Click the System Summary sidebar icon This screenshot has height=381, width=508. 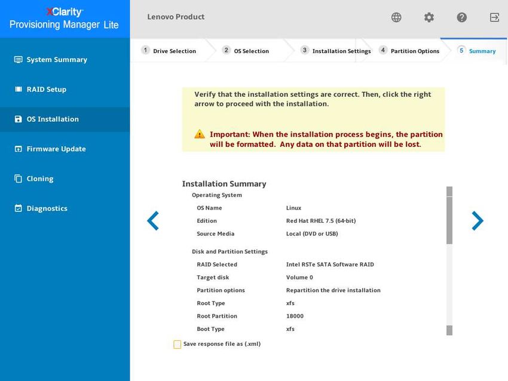tap(18, 60)
